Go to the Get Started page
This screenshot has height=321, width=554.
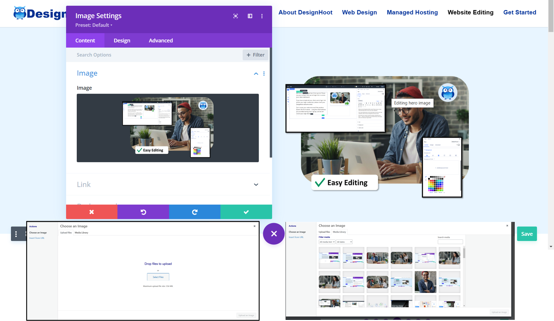[x=520, y=12]
